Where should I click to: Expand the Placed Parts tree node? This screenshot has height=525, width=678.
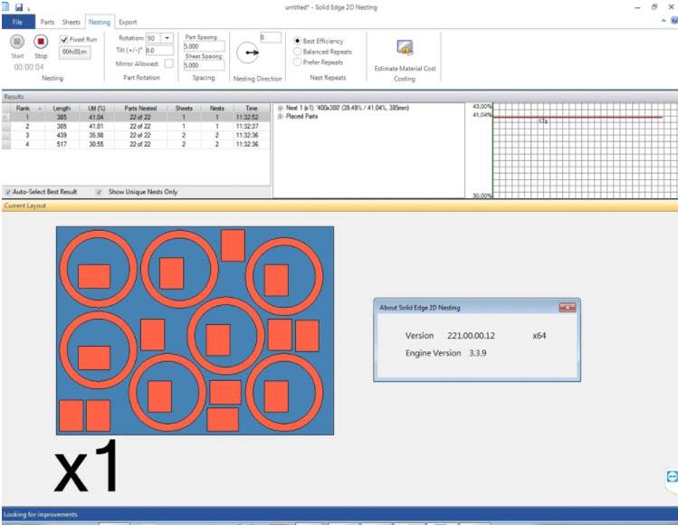[281, 116]
